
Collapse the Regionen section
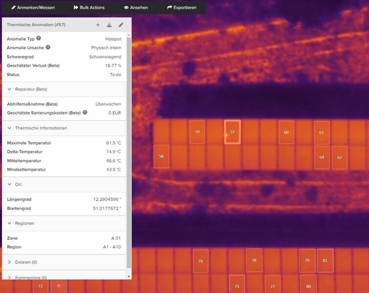[10, 223]
